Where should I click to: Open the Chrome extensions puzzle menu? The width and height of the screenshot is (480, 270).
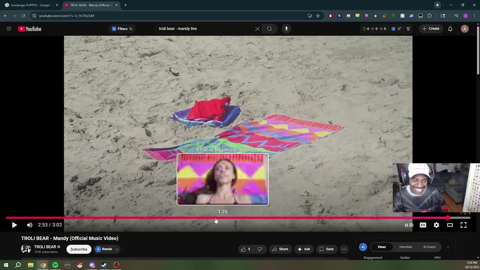coord(429,16)
